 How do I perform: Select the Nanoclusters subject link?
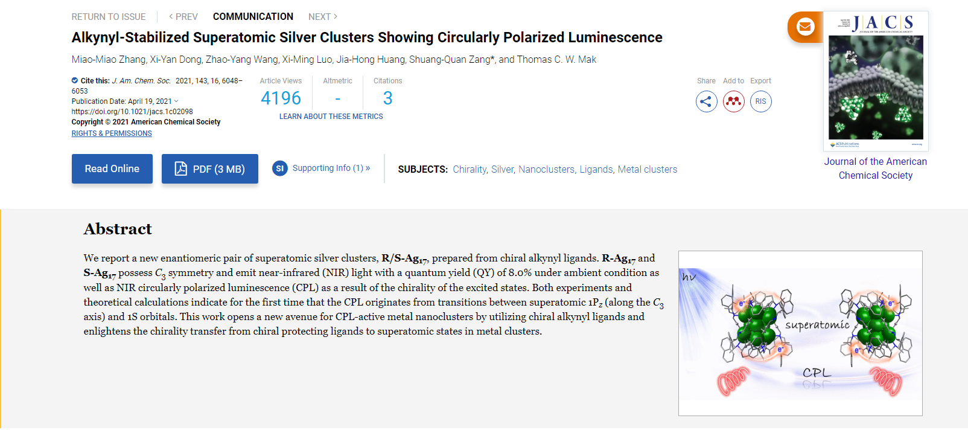[546, 170]
